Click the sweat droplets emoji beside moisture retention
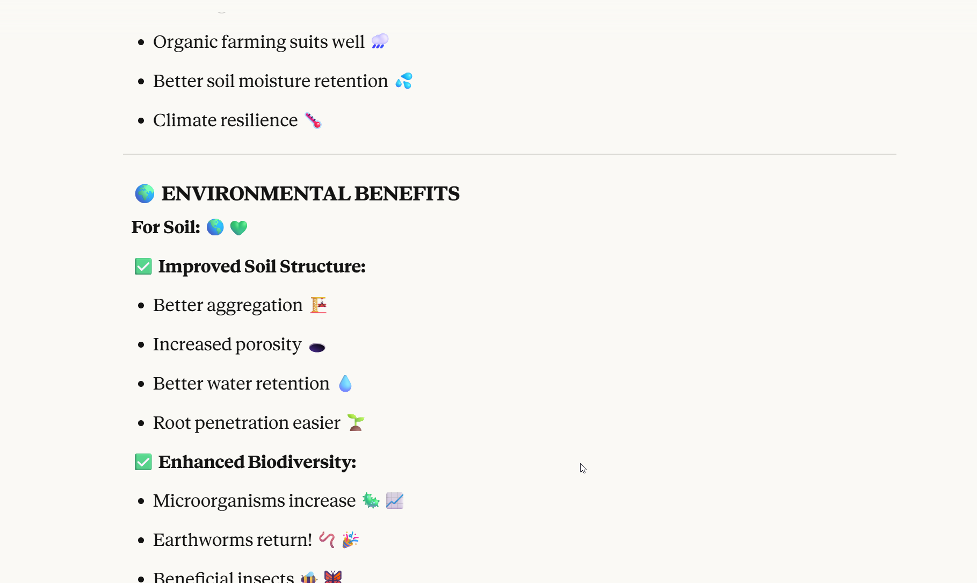The image size is (977, 583). tap(404, 81)
